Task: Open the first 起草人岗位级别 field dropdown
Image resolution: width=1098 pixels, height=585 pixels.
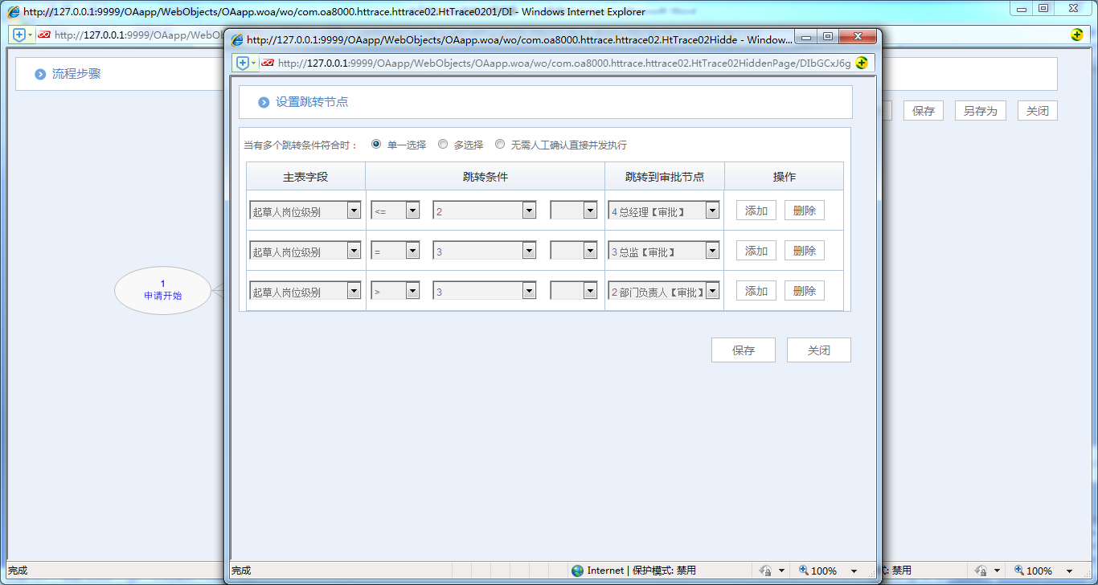Action: click(x=354, y=210)
